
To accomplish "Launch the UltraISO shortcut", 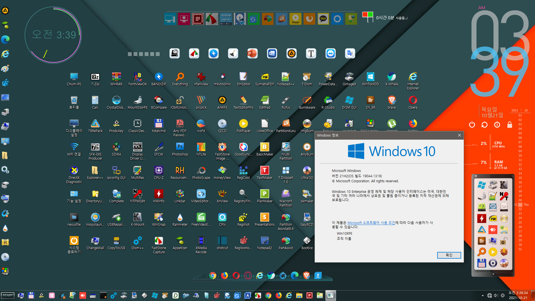I will (x=307, y=173).
